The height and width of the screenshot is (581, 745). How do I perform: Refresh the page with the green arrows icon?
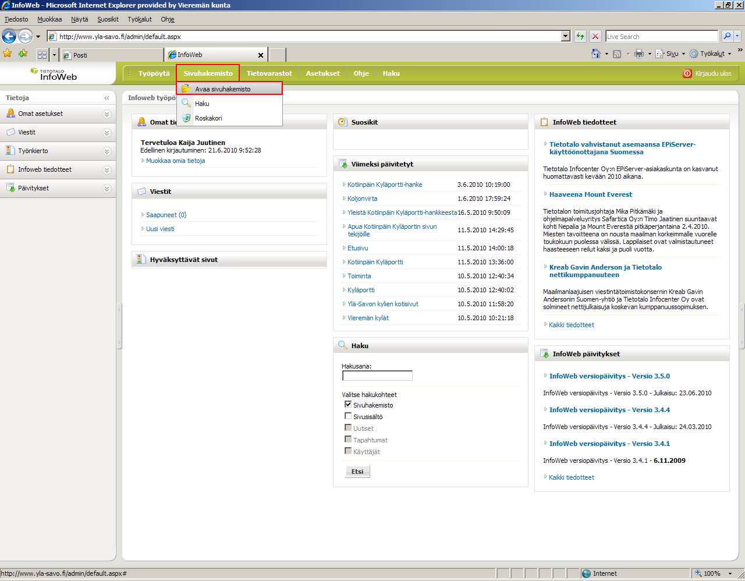pyautogui.click(x=580, y=36)
